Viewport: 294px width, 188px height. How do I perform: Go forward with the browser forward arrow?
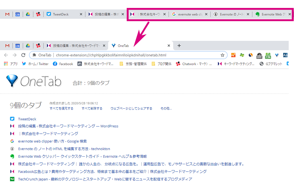tap(15, 55)
